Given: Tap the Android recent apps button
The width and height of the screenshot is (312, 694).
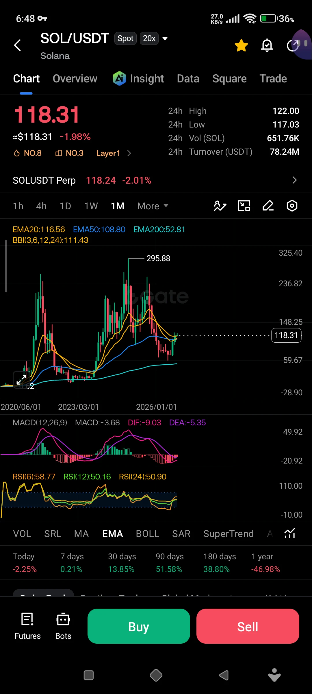Looking at the screenshot, I should tap(89, 675).
